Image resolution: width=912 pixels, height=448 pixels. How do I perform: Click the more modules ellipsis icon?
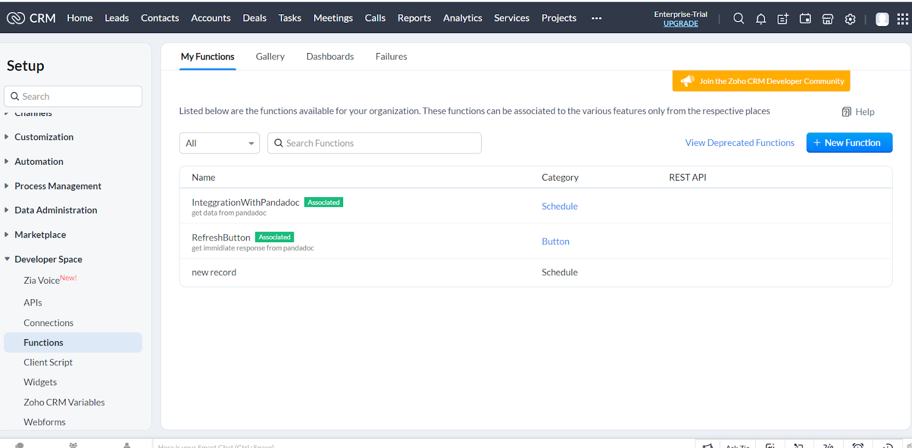click(x=597, y=18)
